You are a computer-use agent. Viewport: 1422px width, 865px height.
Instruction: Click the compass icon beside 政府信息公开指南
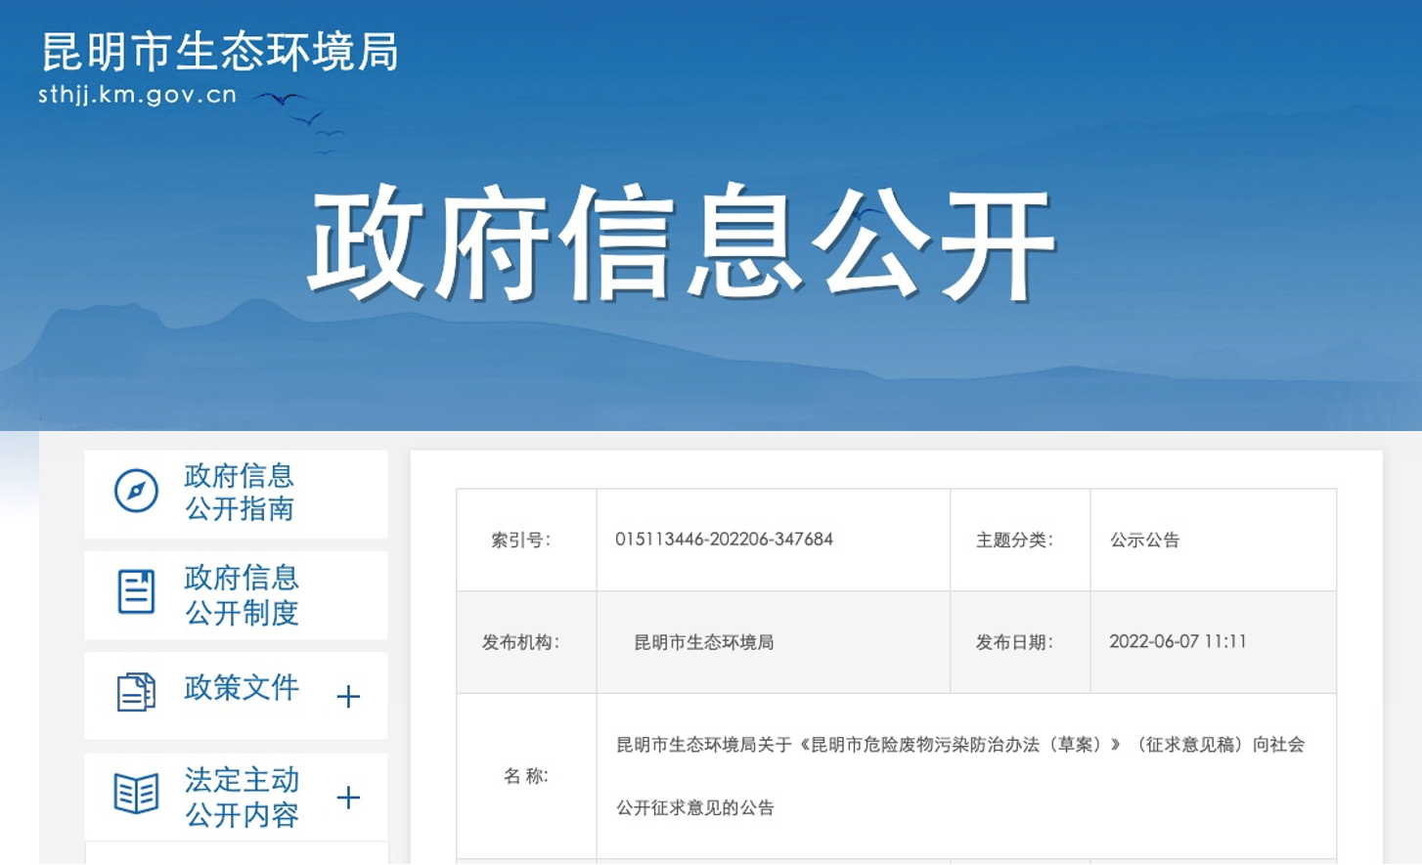[136, 491]
